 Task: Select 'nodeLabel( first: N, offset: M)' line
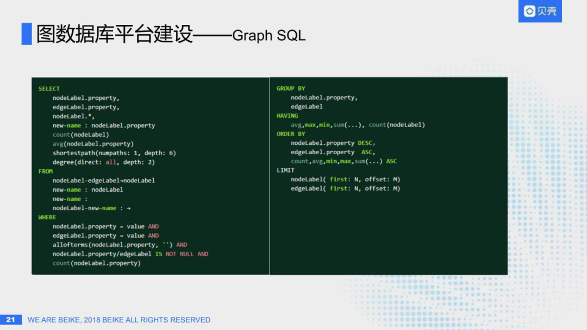tap(346, 180)
